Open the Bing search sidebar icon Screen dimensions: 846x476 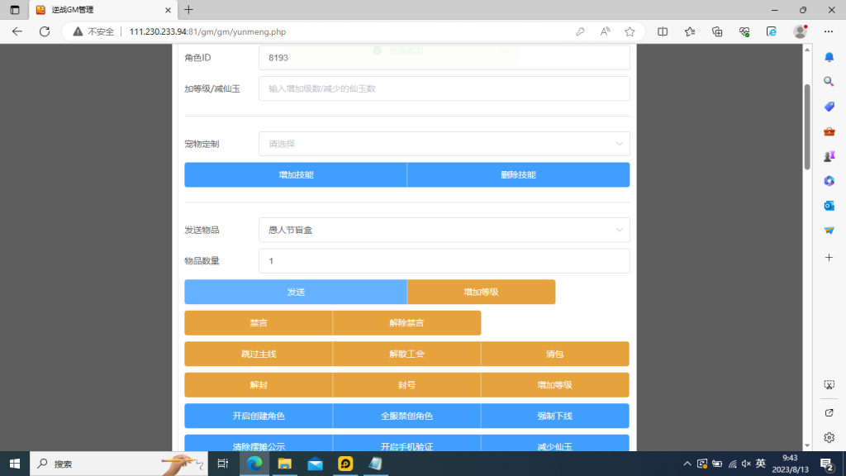point(829,81)
